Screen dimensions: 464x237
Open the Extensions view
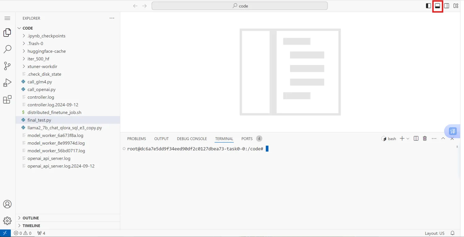click(x=7, y=99)
